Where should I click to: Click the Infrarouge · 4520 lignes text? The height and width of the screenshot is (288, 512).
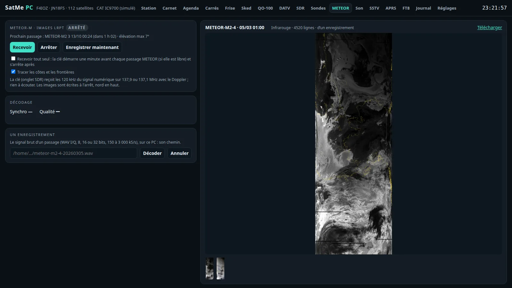pyautogui.click(x=312, y=28)
